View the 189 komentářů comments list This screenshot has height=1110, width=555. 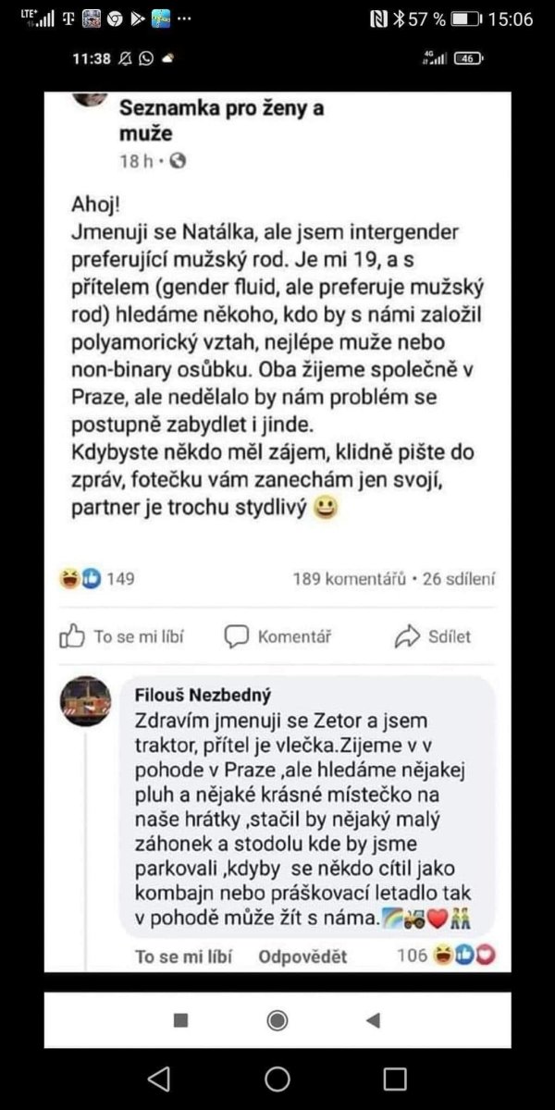click(350, 579)
